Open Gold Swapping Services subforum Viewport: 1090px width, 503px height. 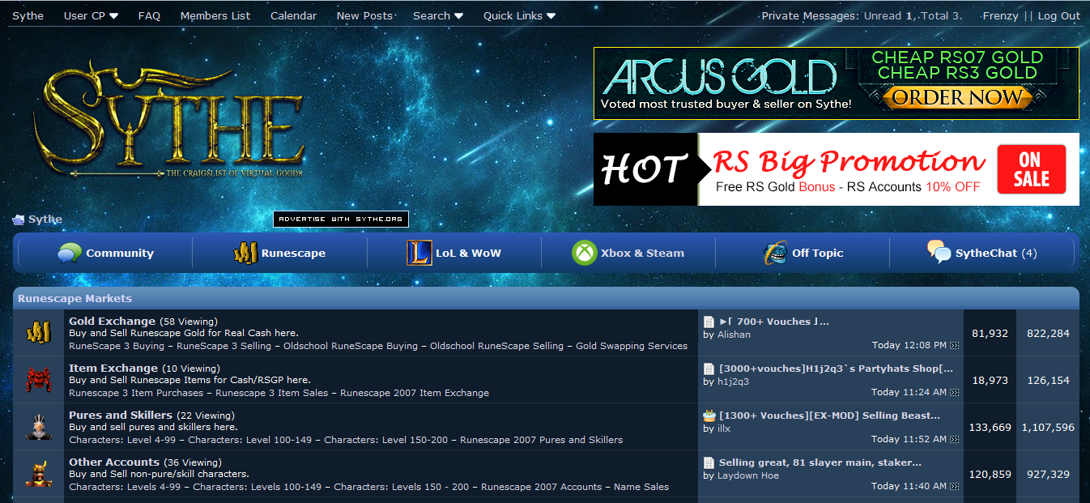[632, 346]
